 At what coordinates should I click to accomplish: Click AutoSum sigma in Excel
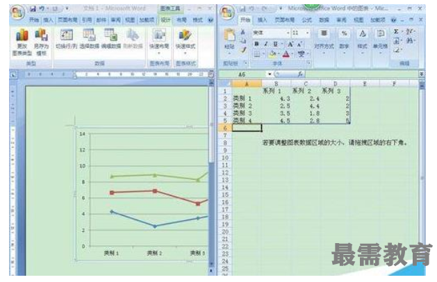coord(396,31)
